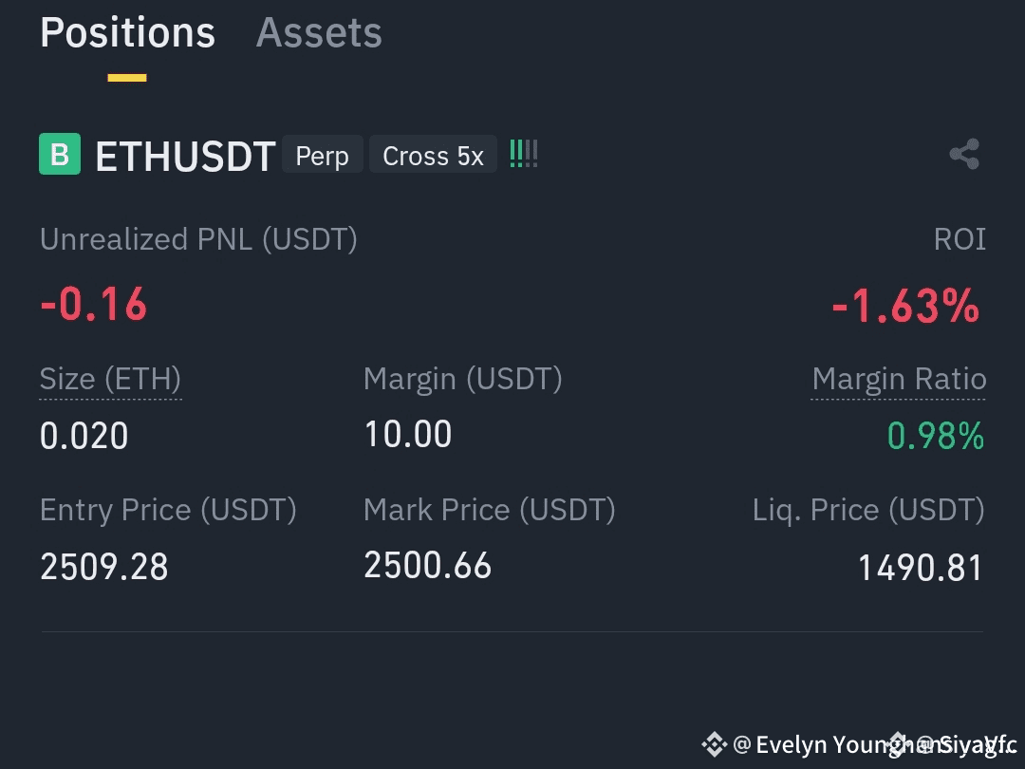Click the position size value 0.020
The width and height of the screenshot is (1025, 769).
(x=84, y=436)
